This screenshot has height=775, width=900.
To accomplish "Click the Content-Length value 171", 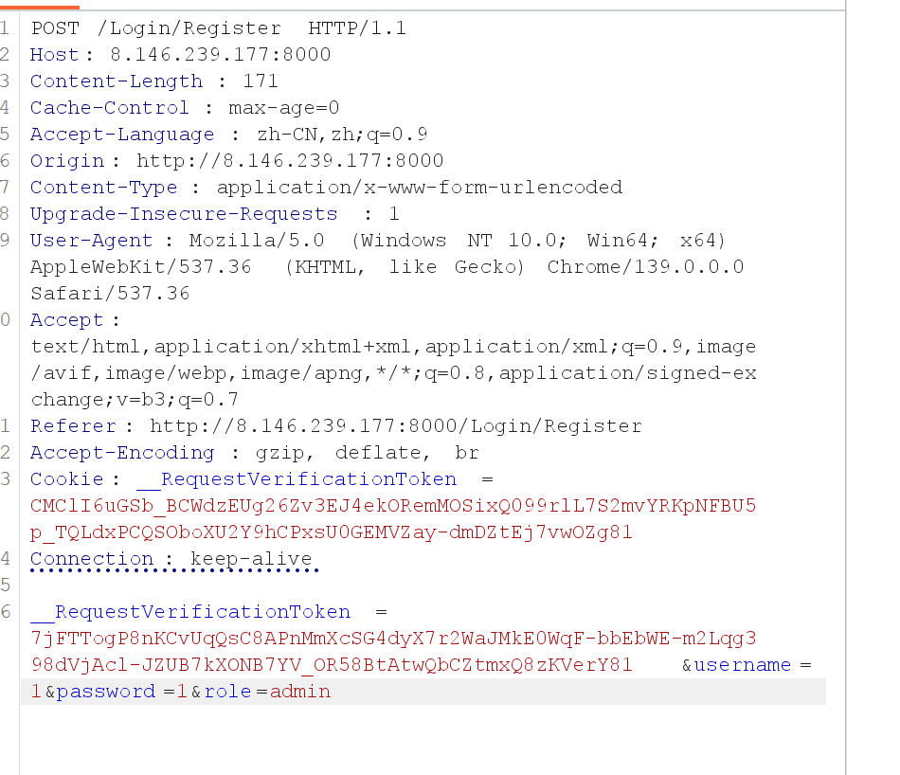I will [261, 81].
